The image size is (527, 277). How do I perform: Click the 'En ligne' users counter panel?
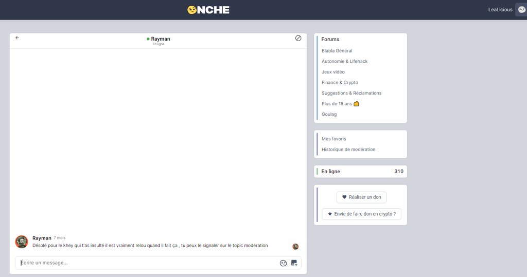(360, 172)
